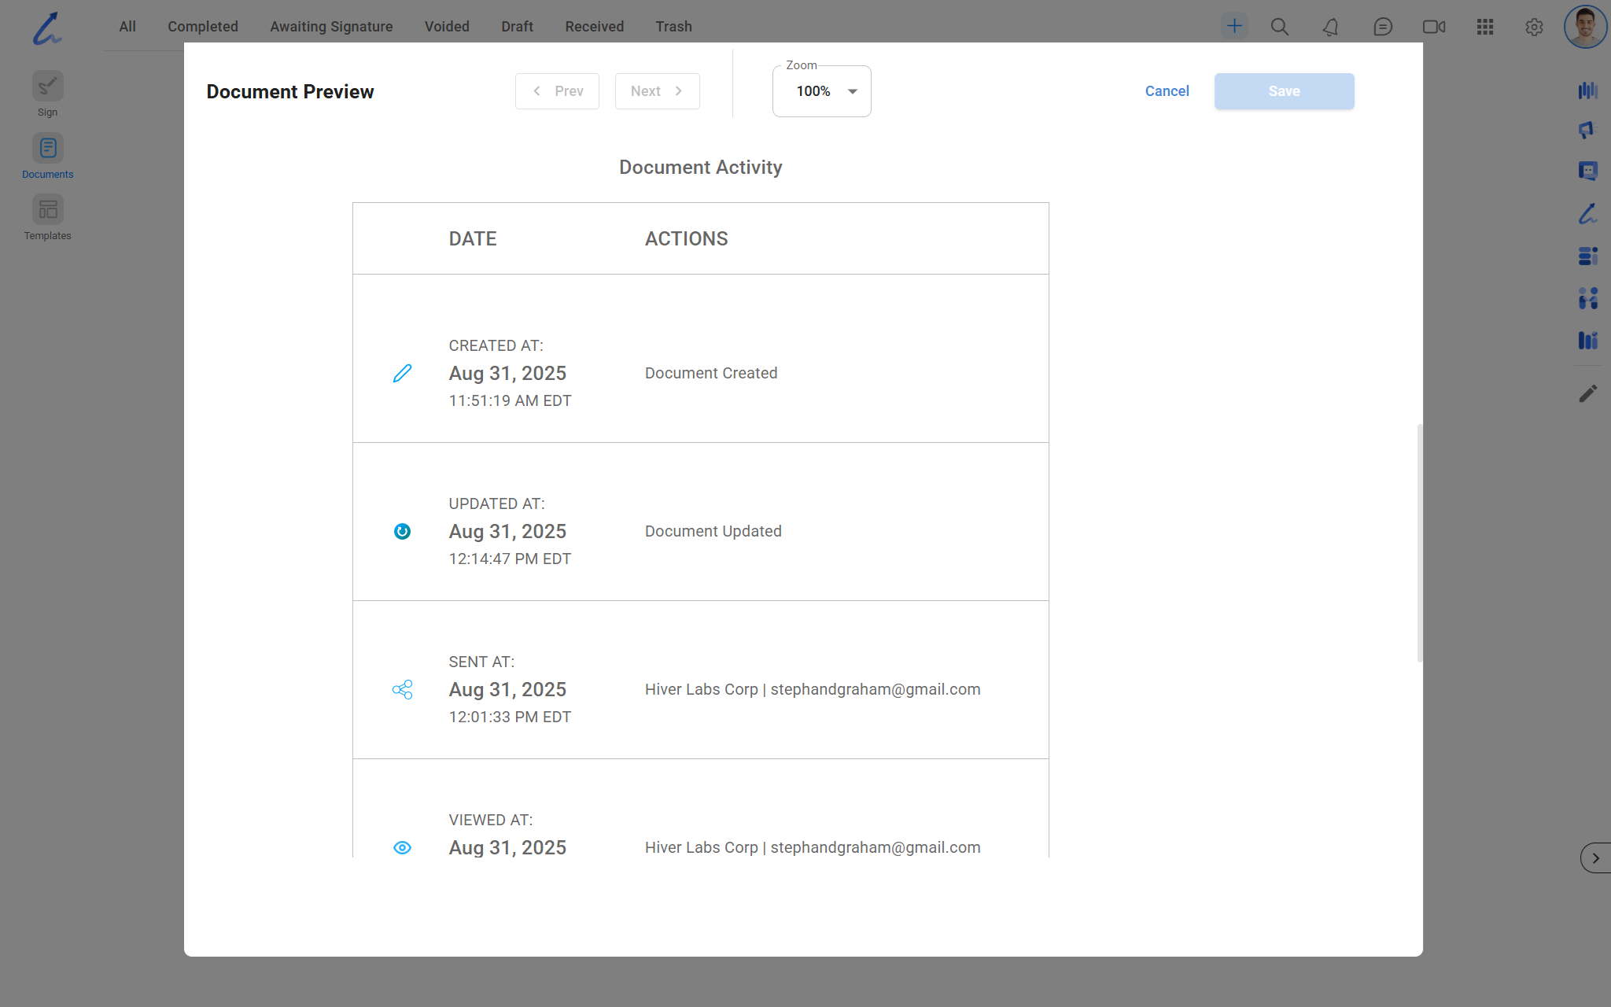This screenshot has width=1611, height=1007.
Task: Click the video camera icon
Action: 1434,27
